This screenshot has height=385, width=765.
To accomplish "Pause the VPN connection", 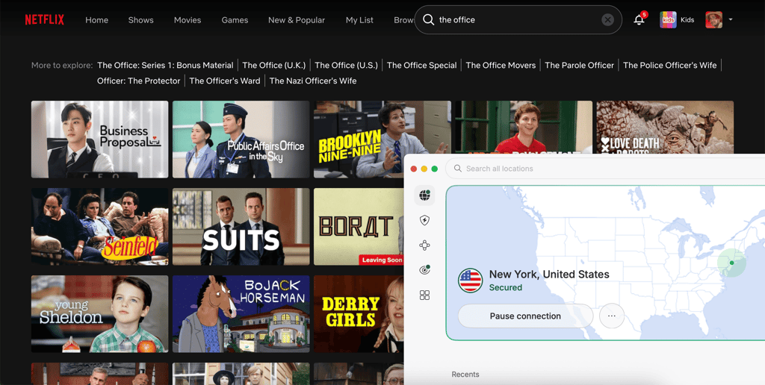I will tap(525, 316).
